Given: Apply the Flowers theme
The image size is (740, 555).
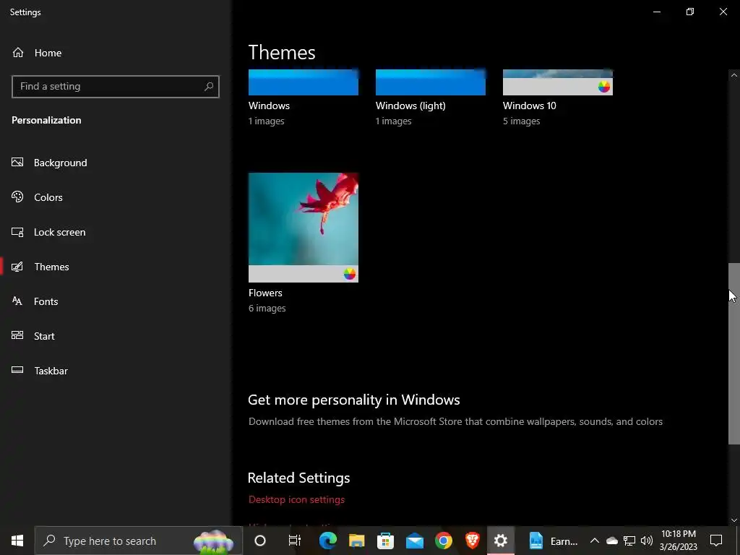Looking at the screenshot, I should [x=303, y=228].
